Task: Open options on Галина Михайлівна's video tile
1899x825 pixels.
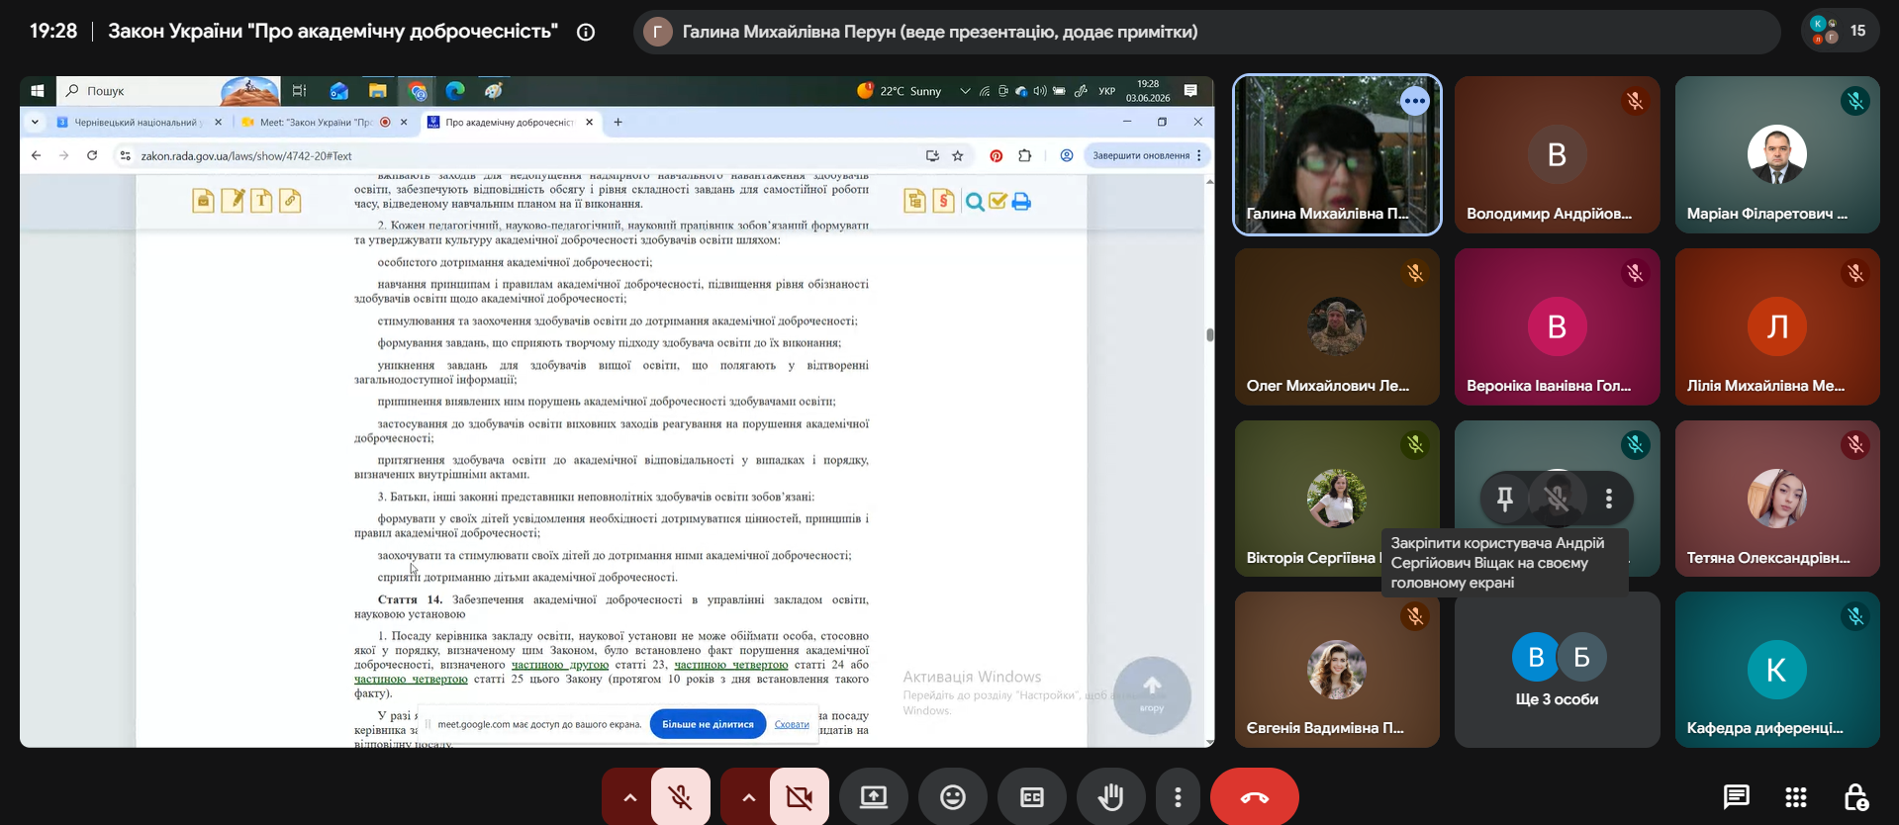Action: coord(1415,101)
